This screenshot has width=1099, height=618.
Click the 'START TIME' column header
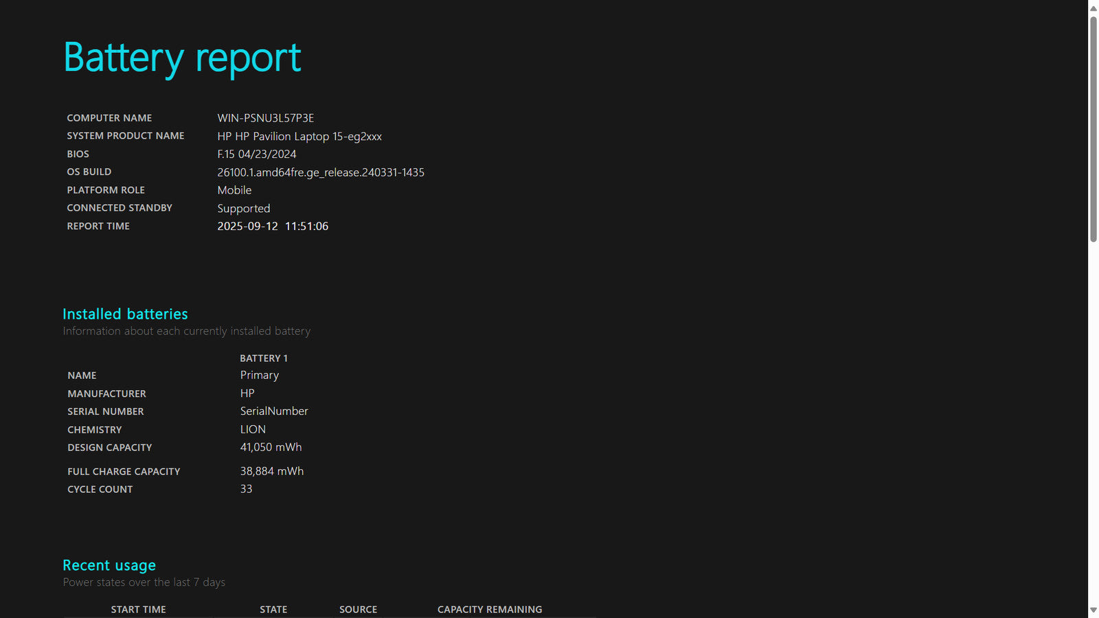[x=139, y=610]
